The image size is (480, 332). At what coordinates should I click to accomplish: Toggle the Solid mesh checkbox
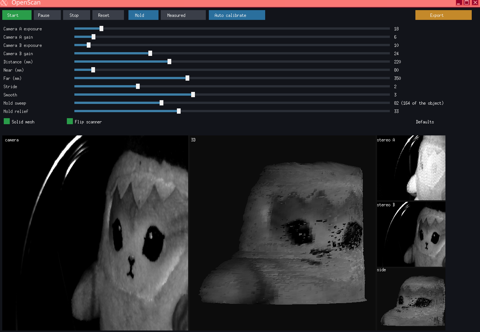(x=7, y=121)
